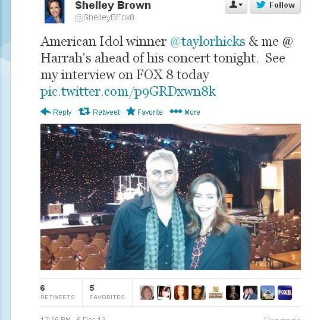Open Shelley Brown's profile avatar
The height and width of the screenshot is (320, 311).
[55, 11]
